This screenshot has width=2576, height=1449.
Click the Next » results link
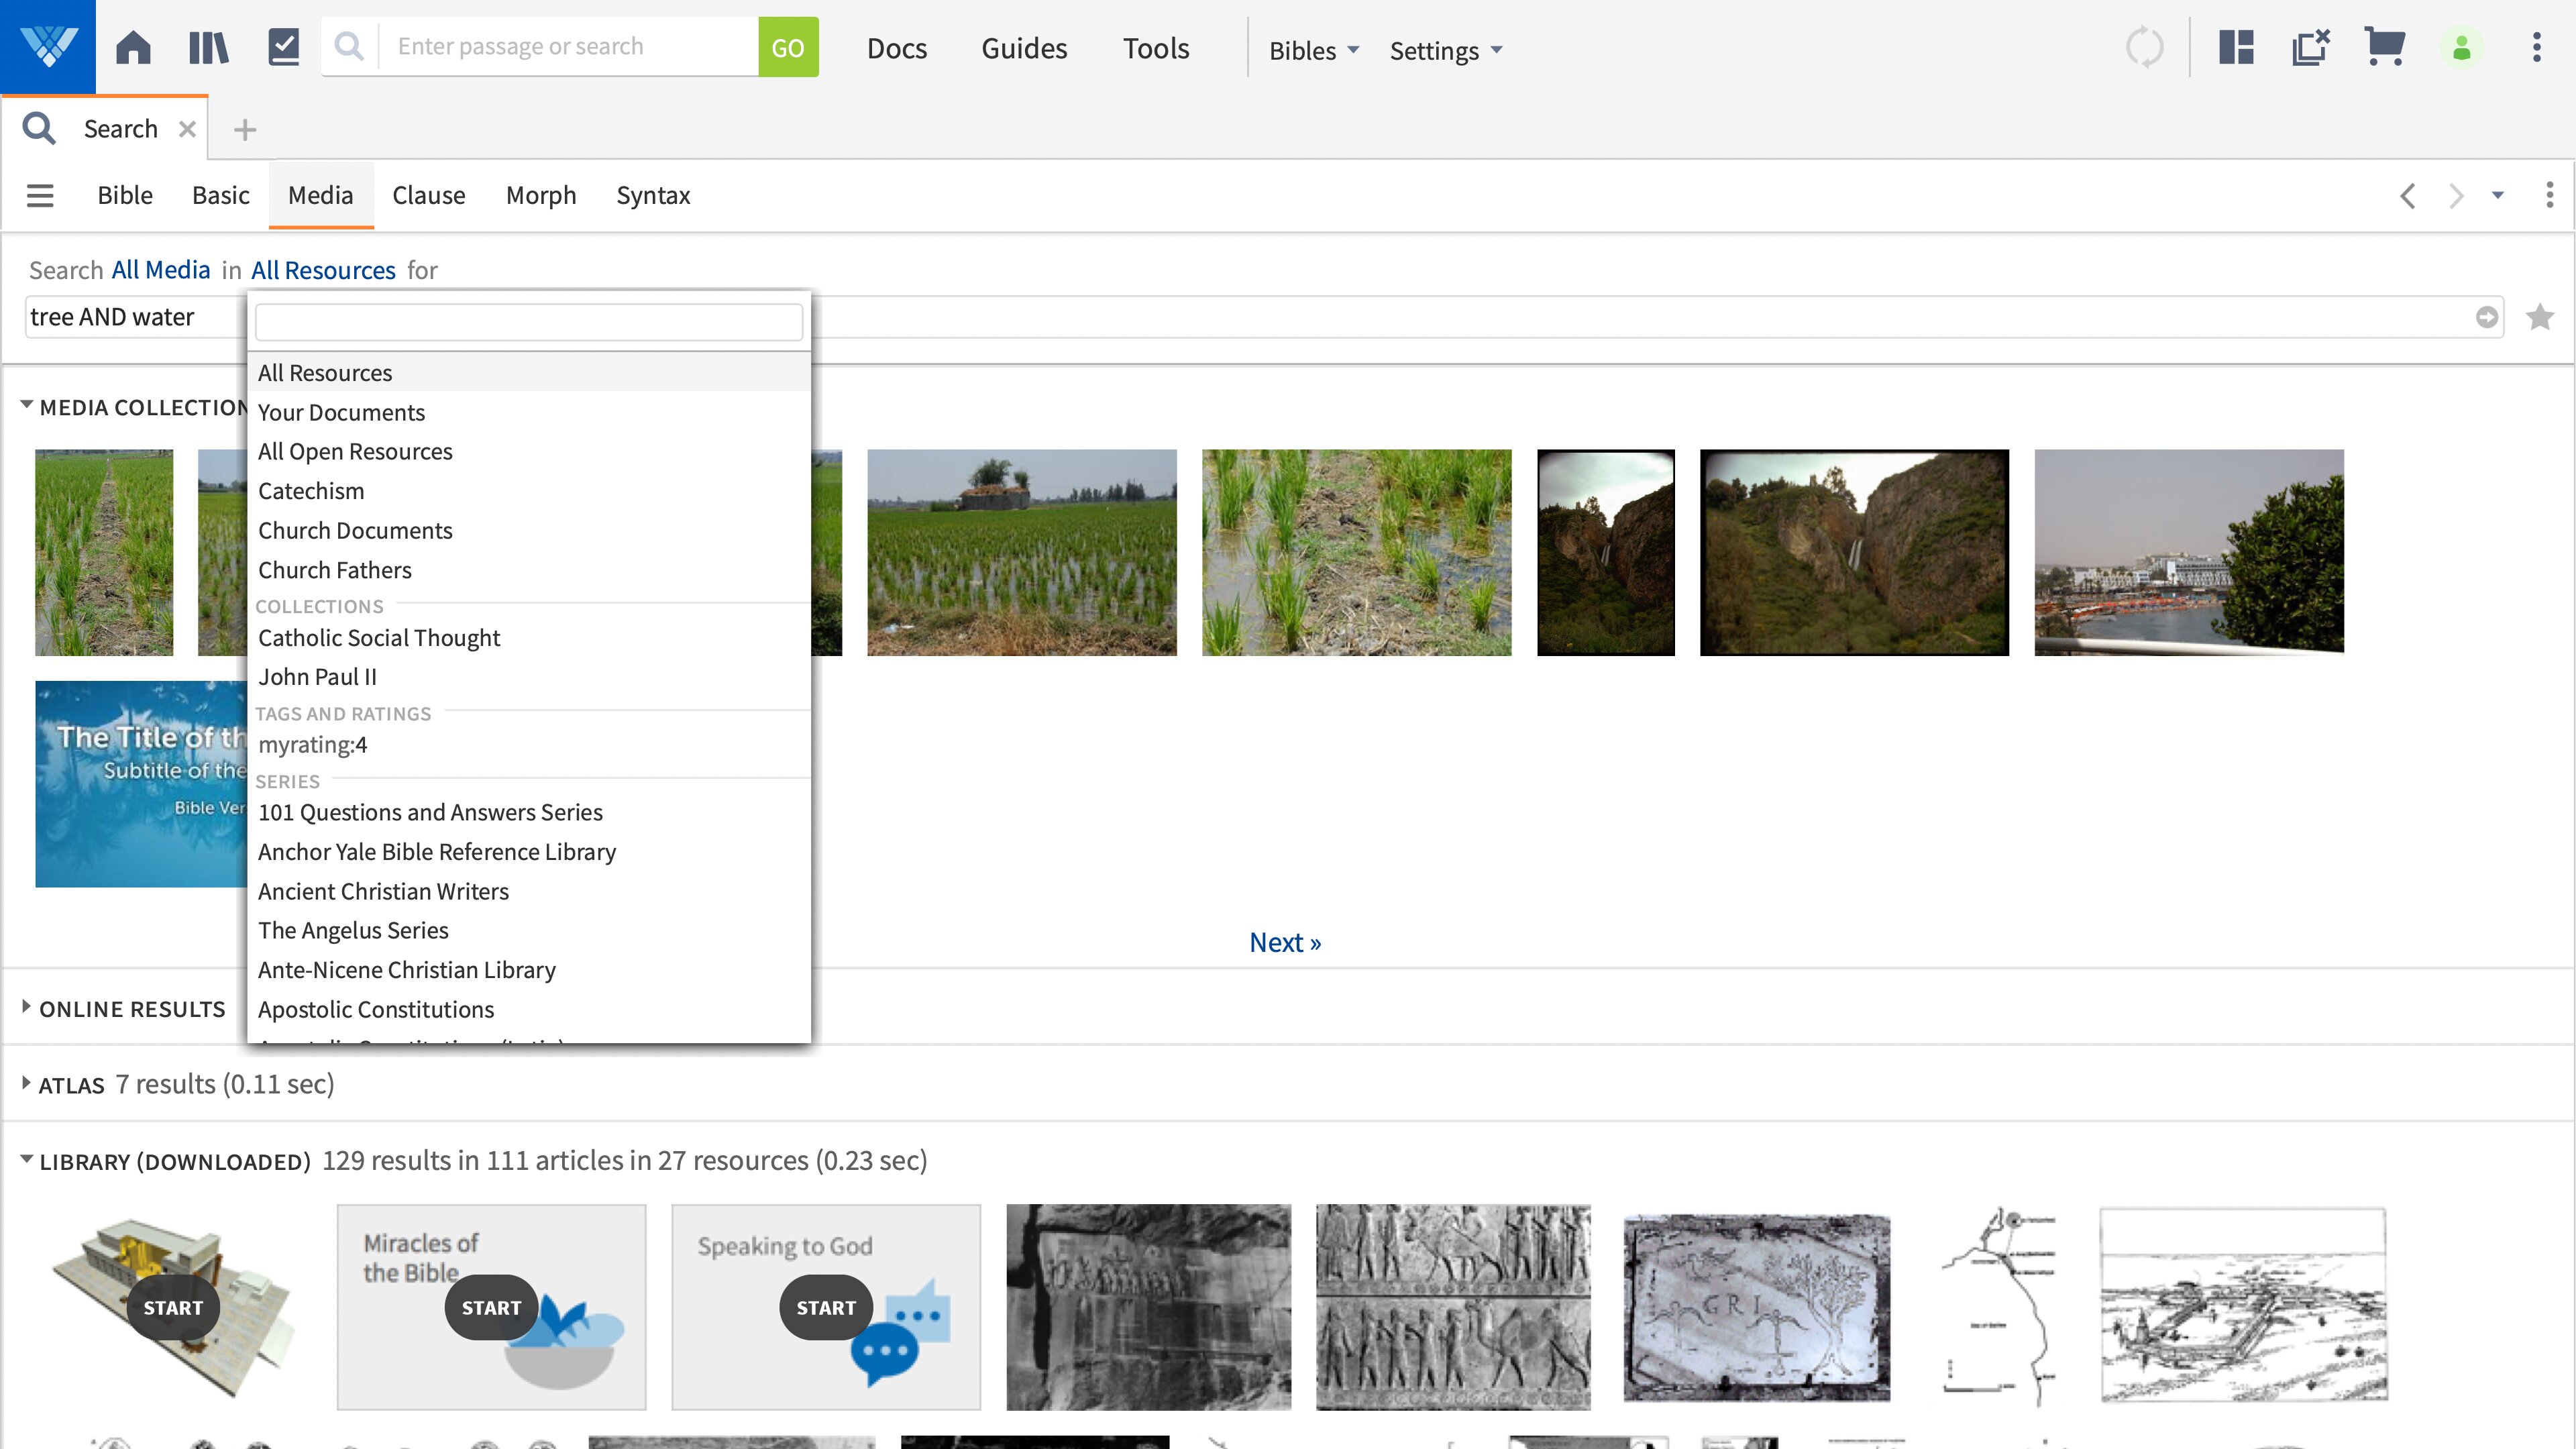(x=1284, y=942)
